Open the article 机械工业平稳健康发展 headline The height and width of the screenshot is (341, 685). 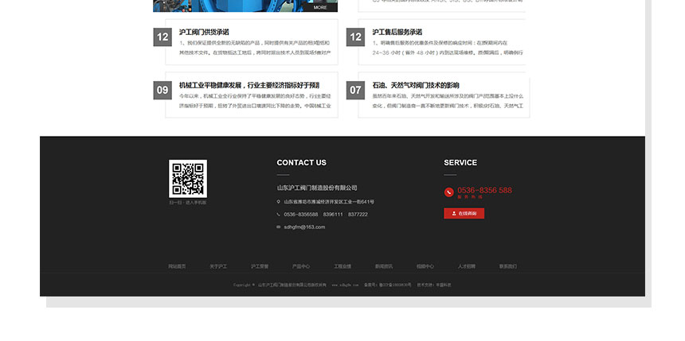coord(249,85)
